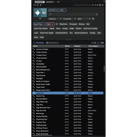Click the go-to-first arrow icon in toolbar
Image resolution: width=137 pixels, height=137 pixels.
(x=35, y=5)
